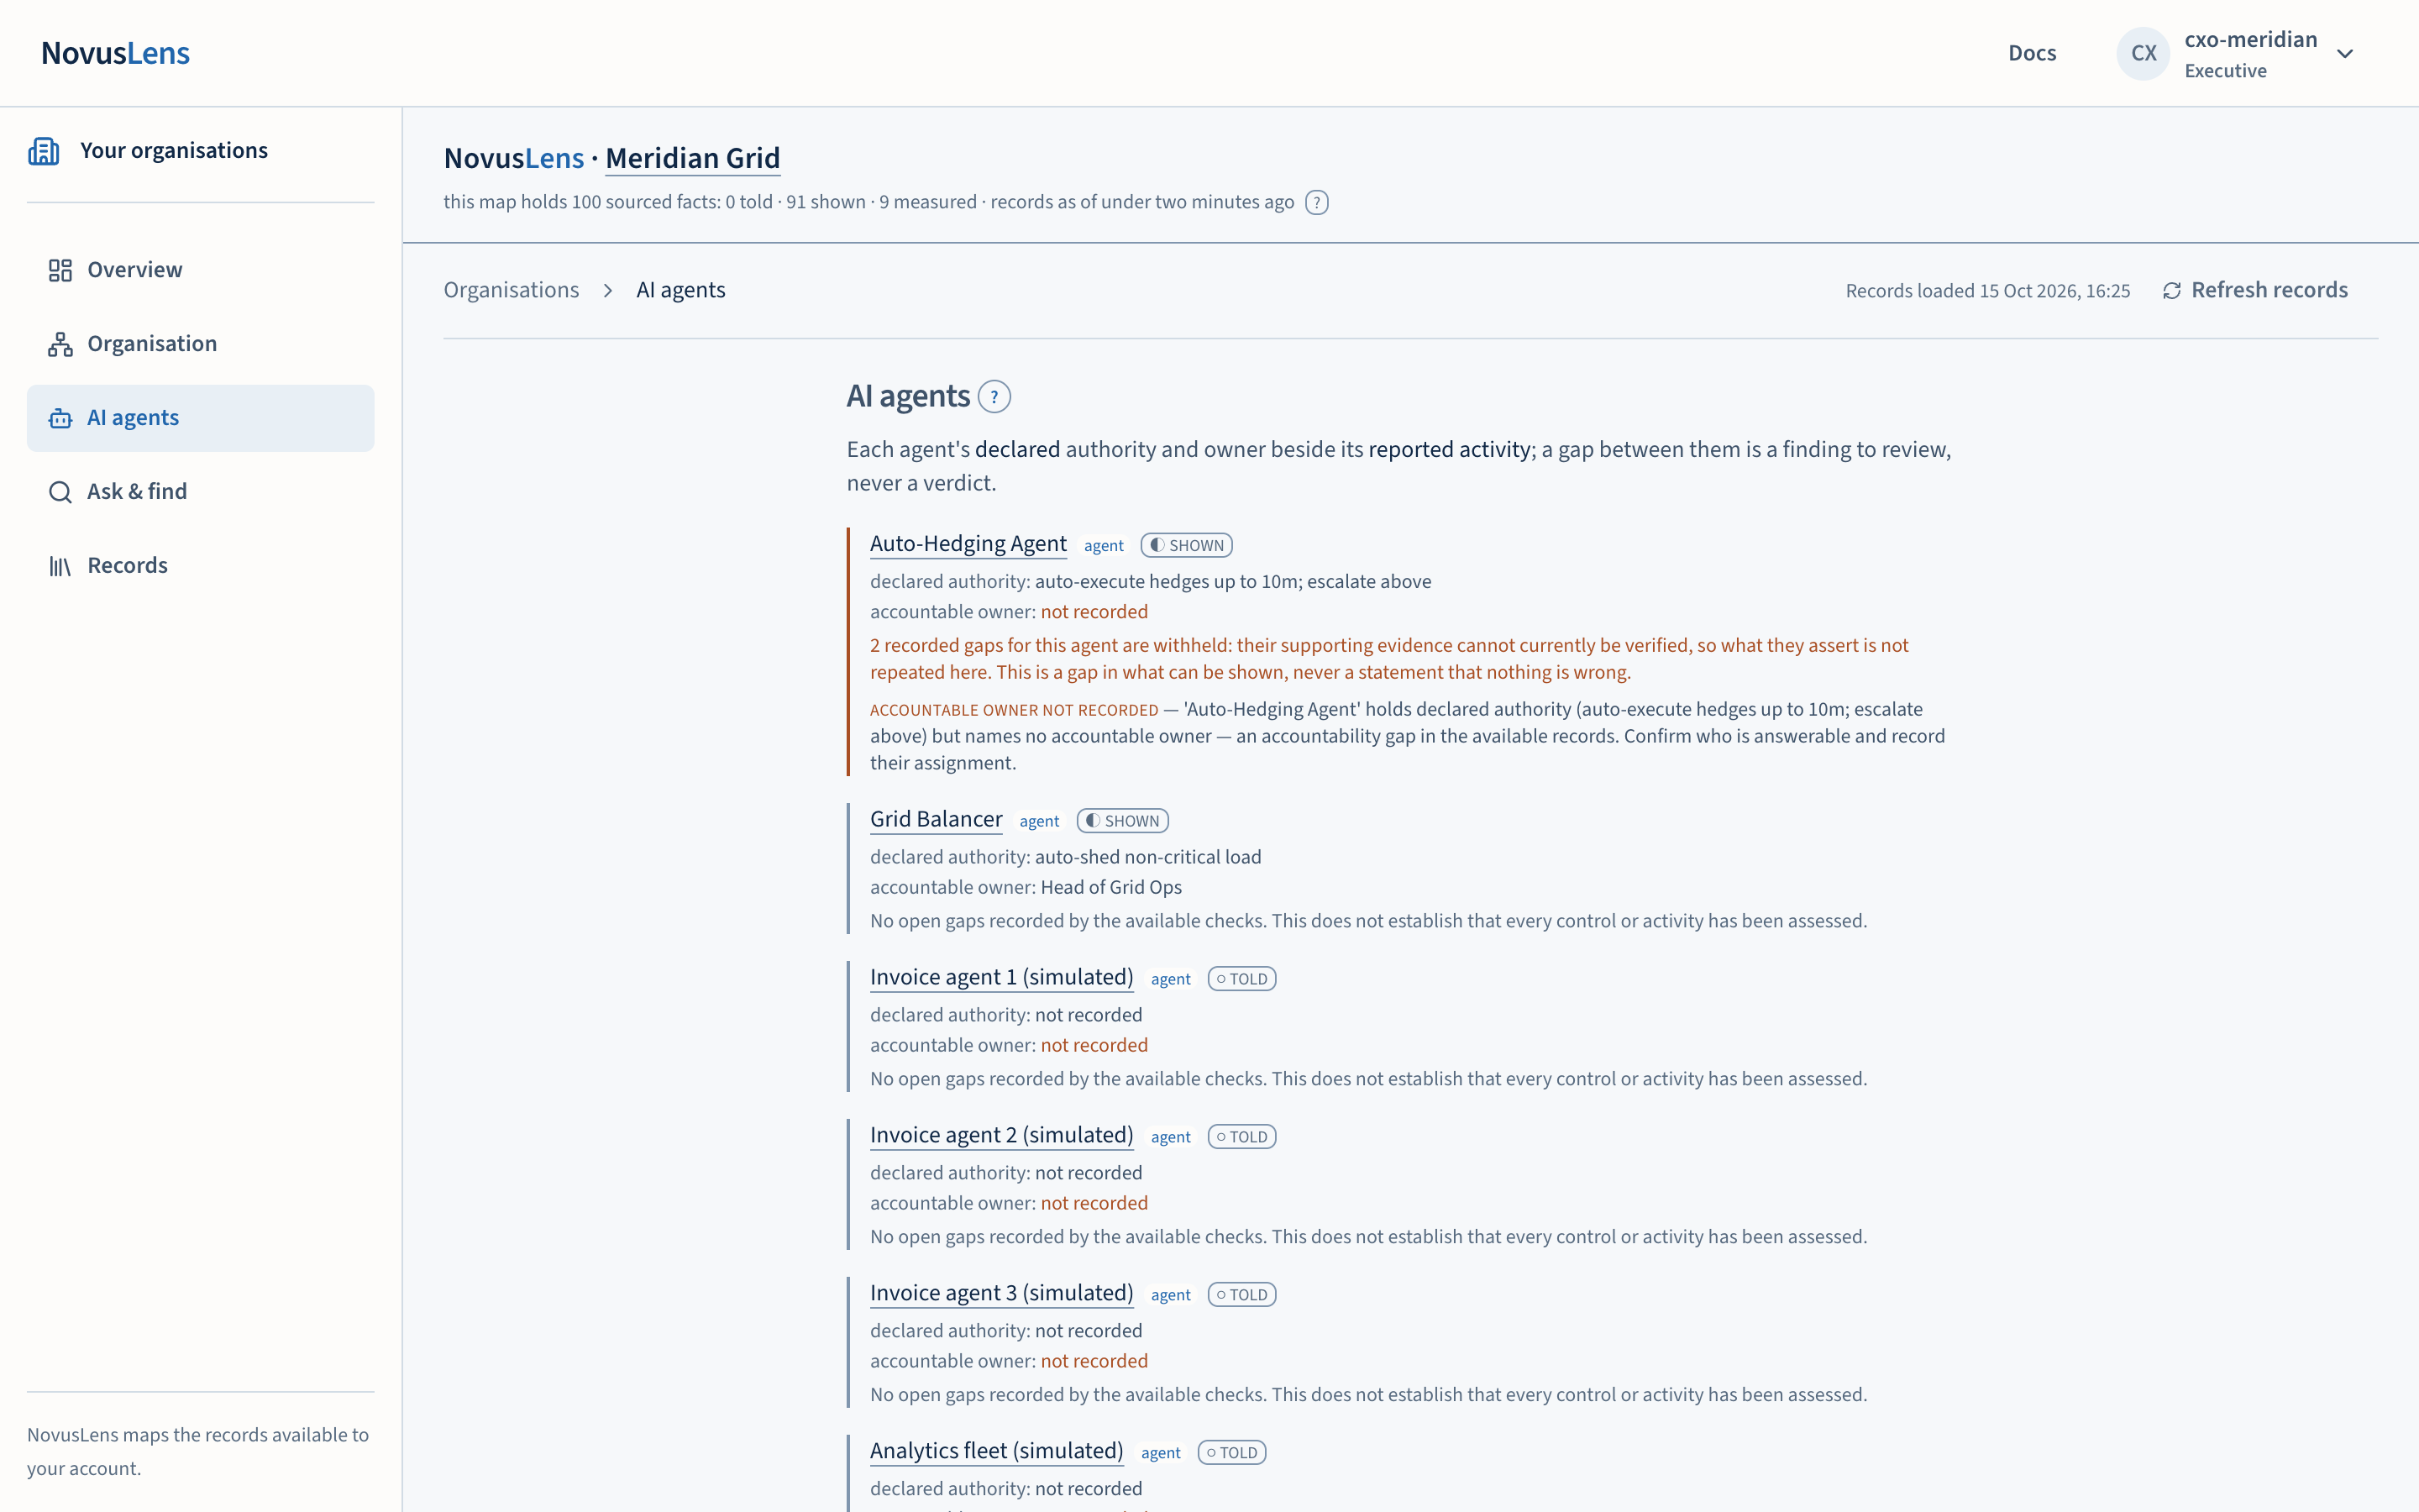Open Invoice agent 2 (simulated) link
2419x1512 pixels.
pos(1001,1135)
